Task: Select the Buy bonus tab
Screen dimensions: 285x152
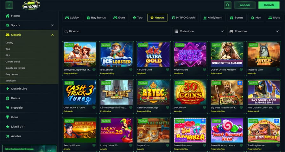Action: 96,18
